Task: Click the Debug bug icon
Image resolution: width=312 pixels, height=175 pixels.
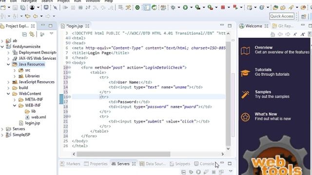Action: point(173,8)
